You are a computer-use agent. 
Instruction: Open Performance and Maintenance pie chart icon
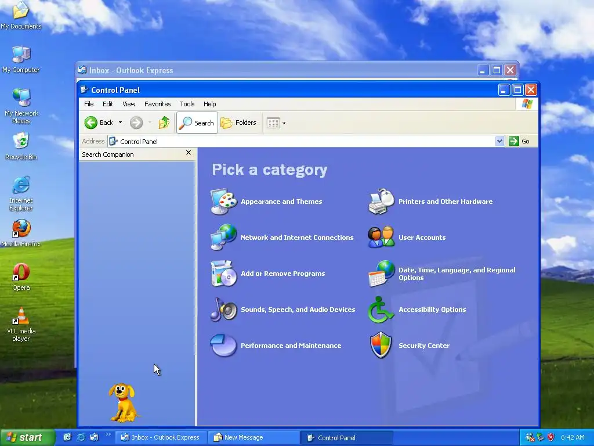pos(223,346)
